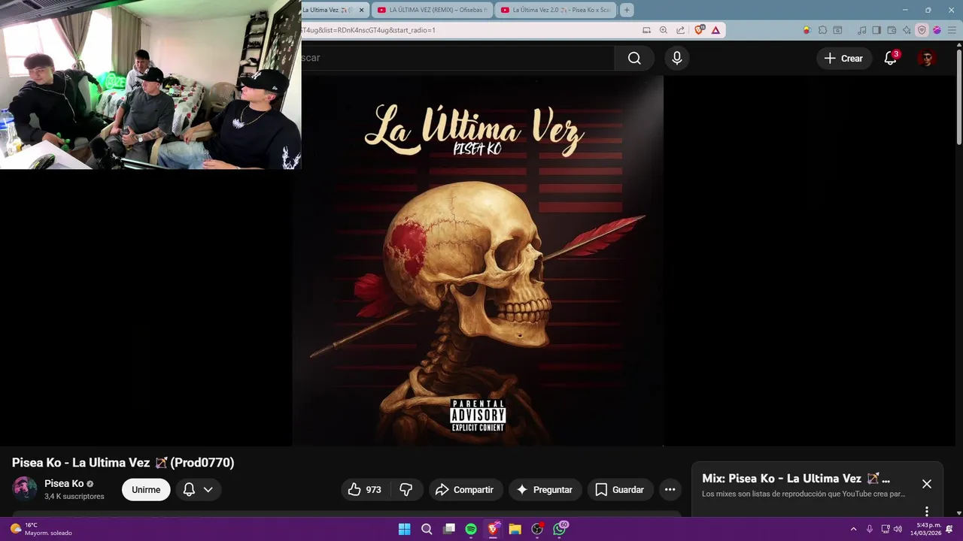
Task: Open a new browser tab
Action: [x=627, y=10]
